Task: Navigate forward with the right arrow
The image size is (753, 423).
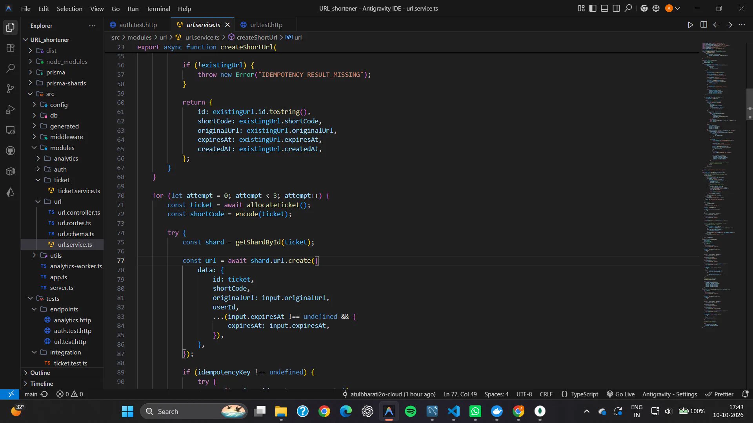Action: point(729,25)
